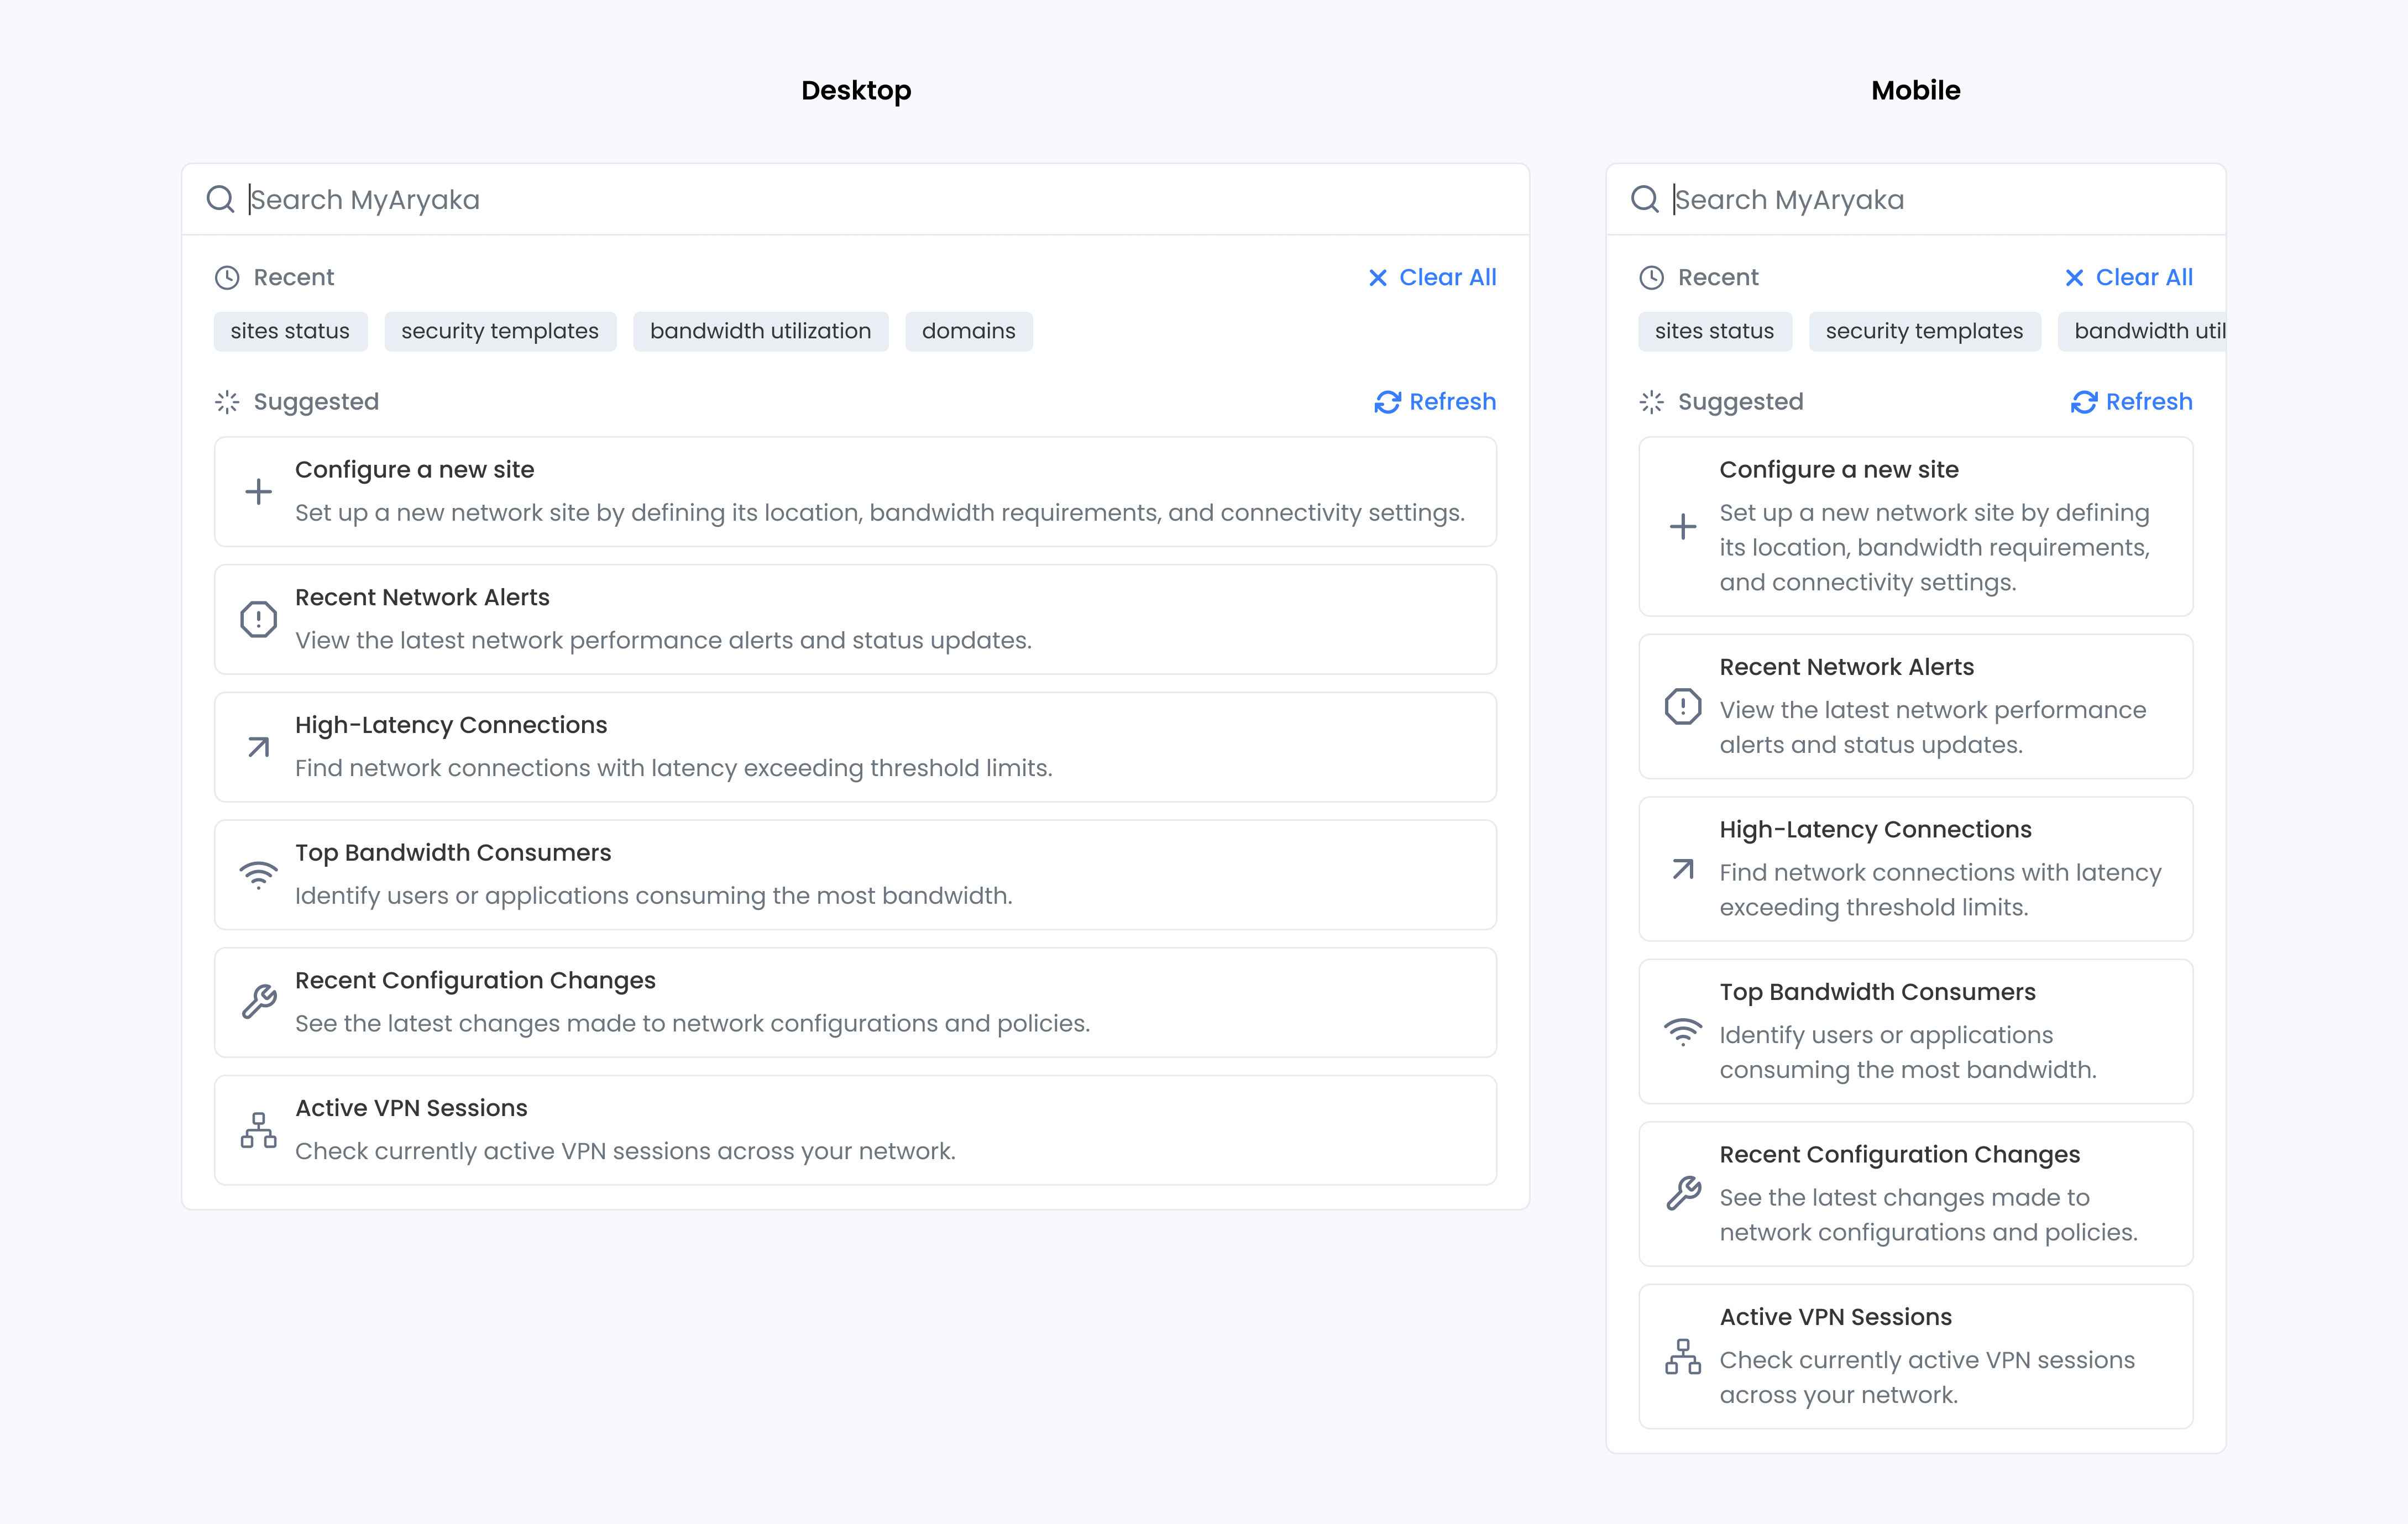Viewport: 2408px width, 1524px height.
Task: Click the magnifier icon in the Mobile search bar
Action: pyautogui.click(x=1646, y=199)
